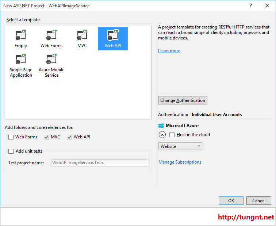276x226 pixels.
Task: Click the Test project name field
Action: pos(100,162)
